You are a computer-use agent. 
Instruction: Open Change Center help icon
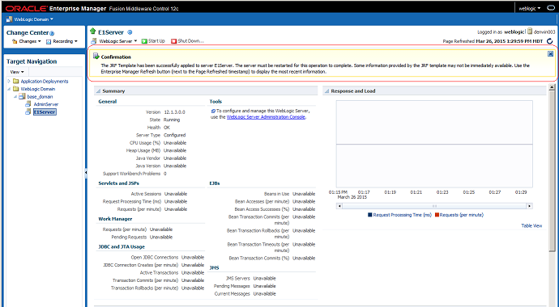(x=52, y=33)
